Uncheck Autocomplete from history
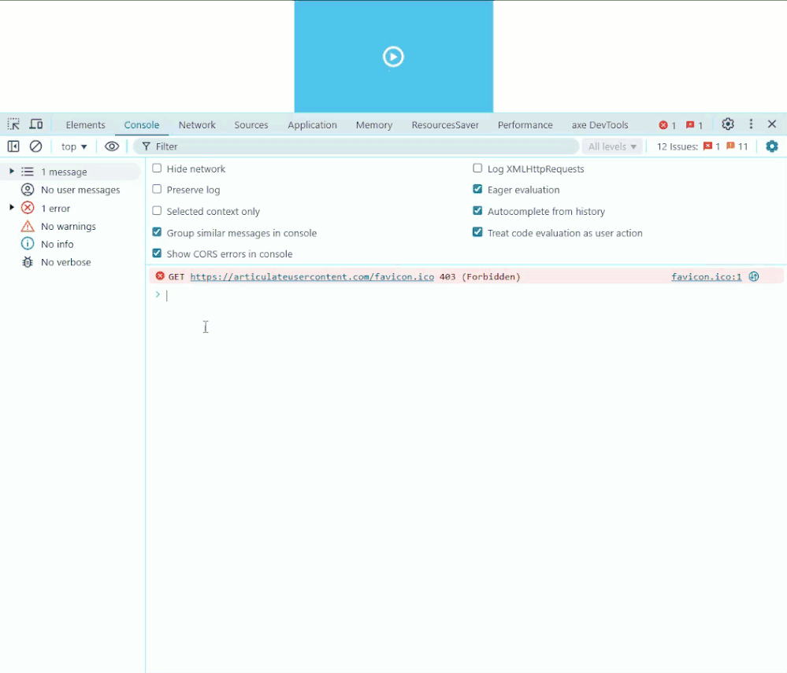Image resolution: width=787 pixels, height=673 pixels. click(477, 211)
